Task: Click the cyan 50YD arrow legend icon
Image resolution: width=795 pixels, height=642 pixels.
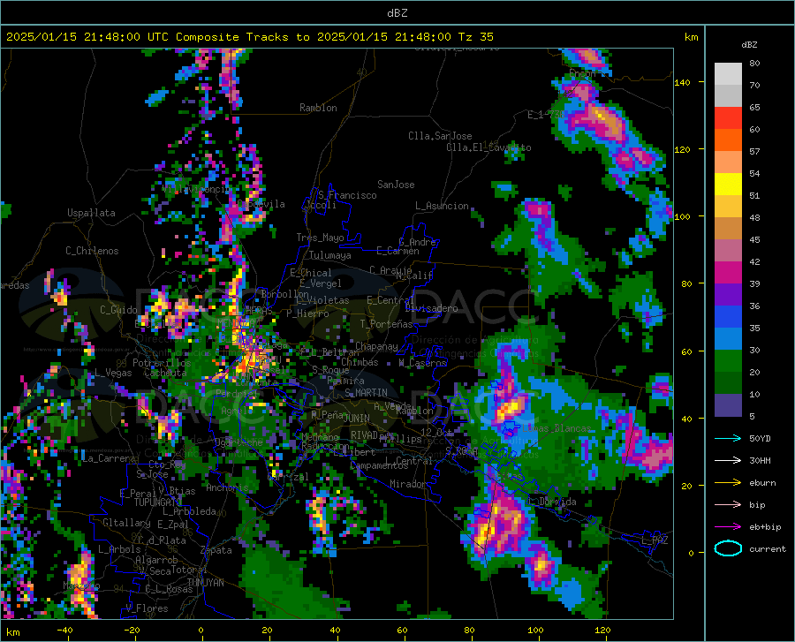Action: coord(728,438)
